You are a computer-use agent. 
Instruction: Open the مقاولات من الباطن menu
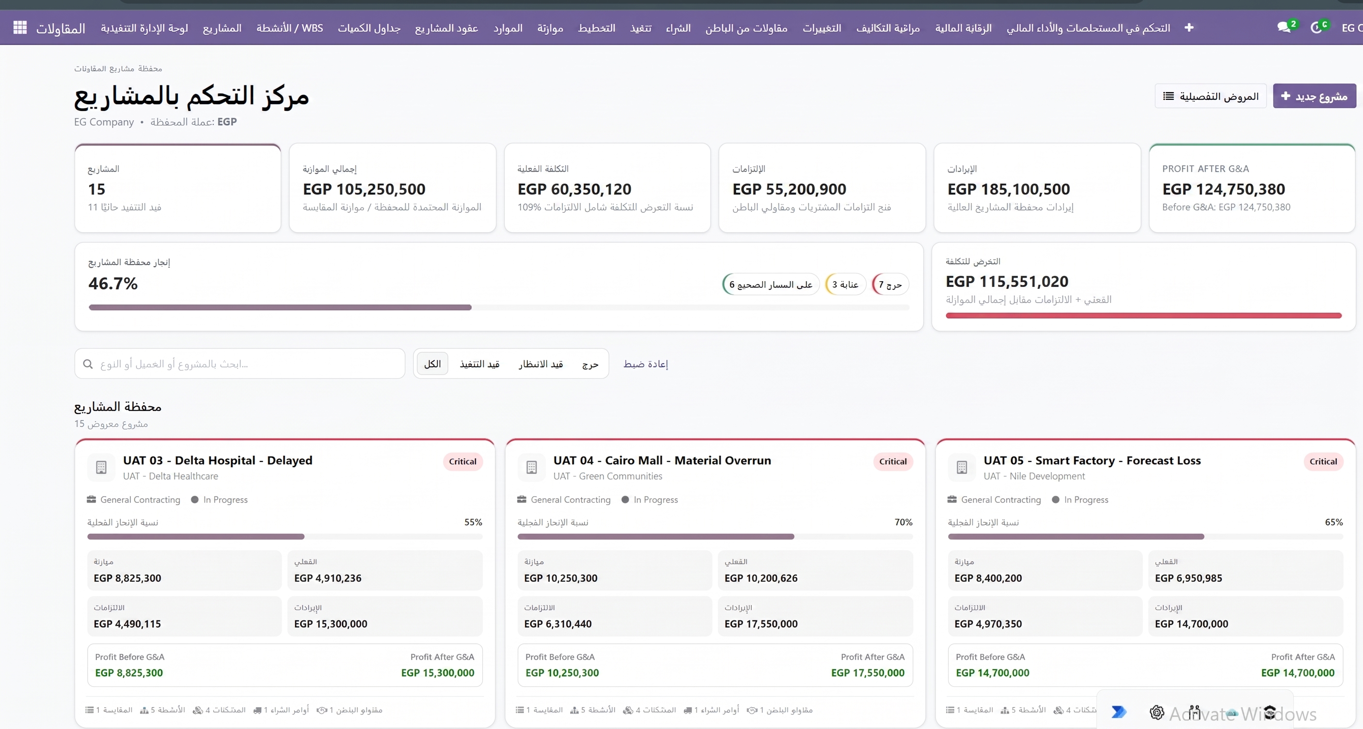point(746,28)
